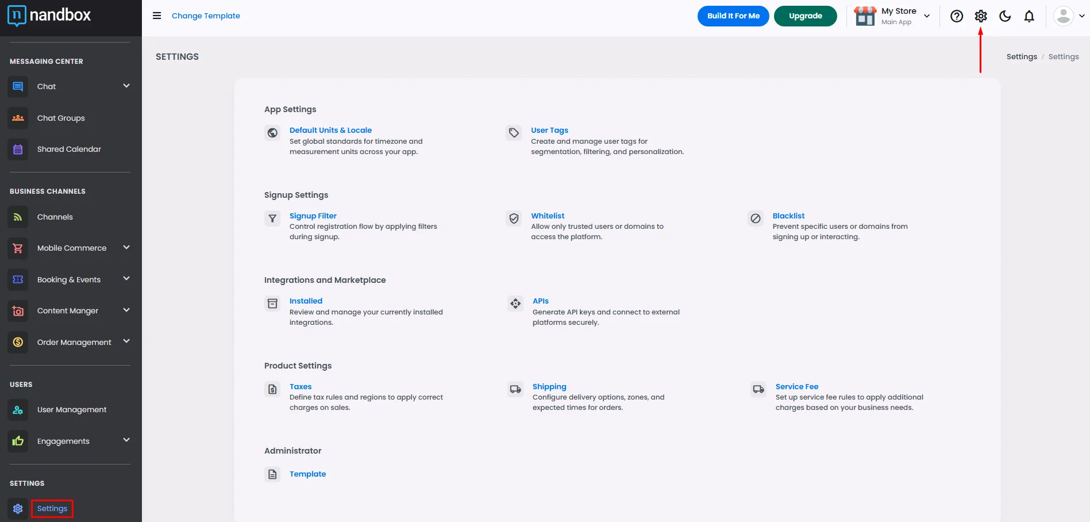
Task: Open Order Management in sidebar
Action: (x=74, y=342)
